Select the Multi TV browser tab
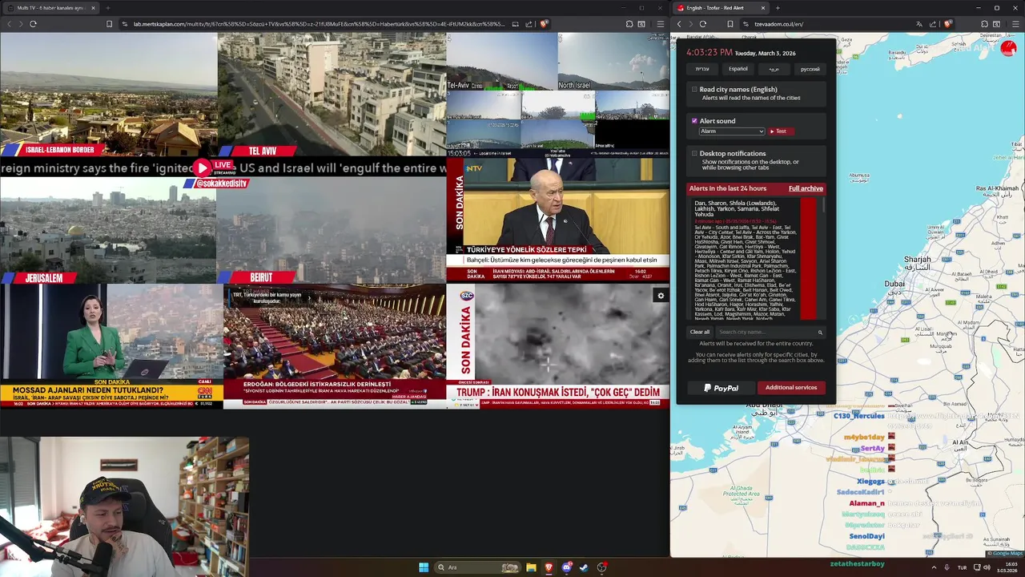1025x577 pixels. click(50, 8)
